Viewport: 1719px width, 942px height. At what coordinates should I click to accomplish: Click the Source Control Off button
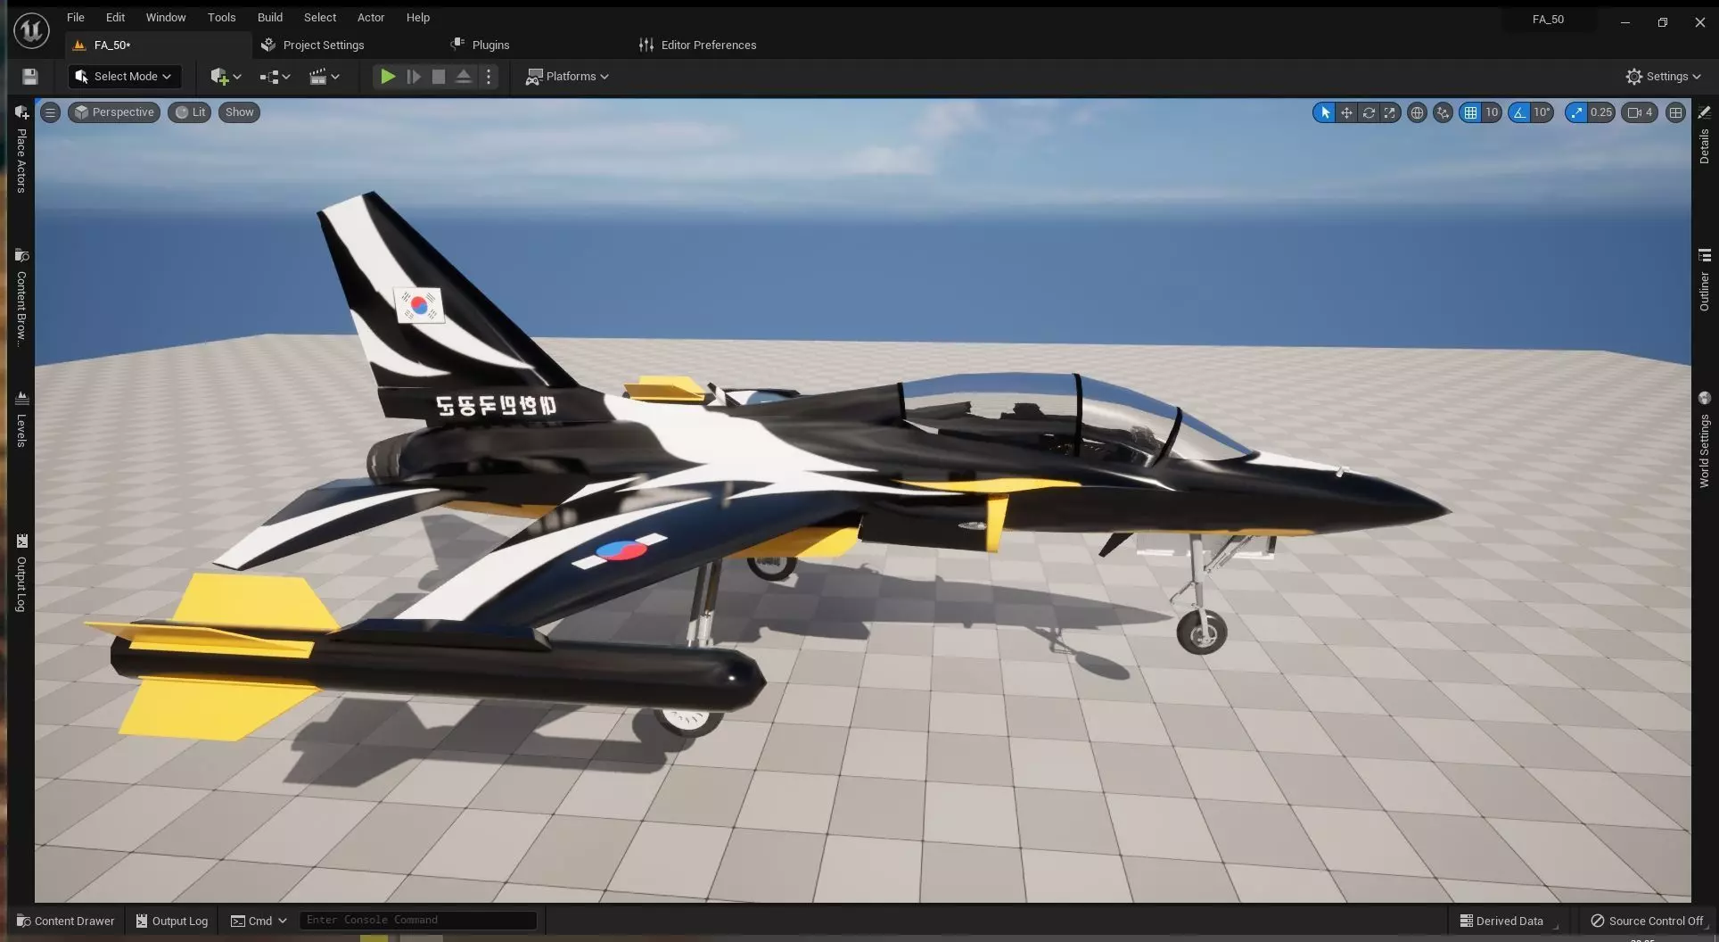[1647, 921]
